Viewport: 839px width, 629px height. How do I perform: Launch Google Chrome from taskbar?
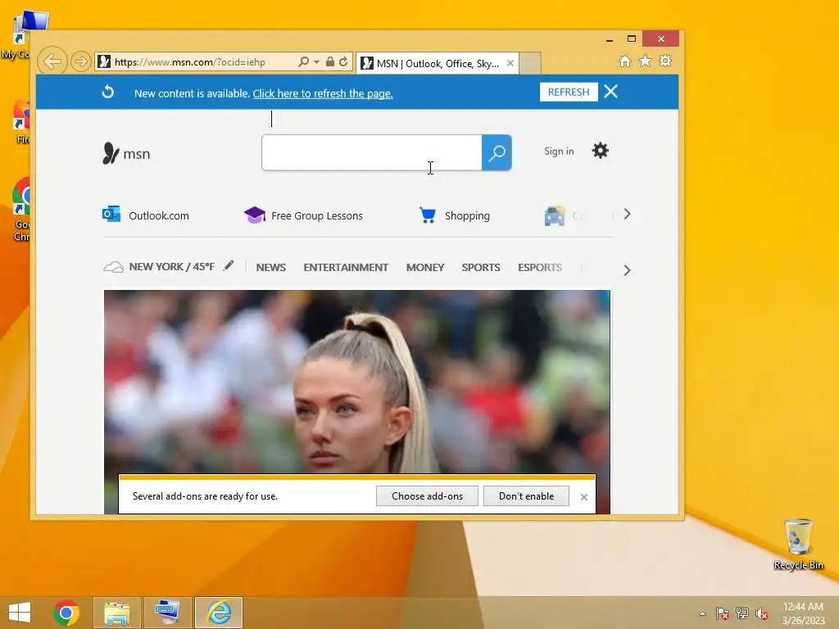point(66,613)
